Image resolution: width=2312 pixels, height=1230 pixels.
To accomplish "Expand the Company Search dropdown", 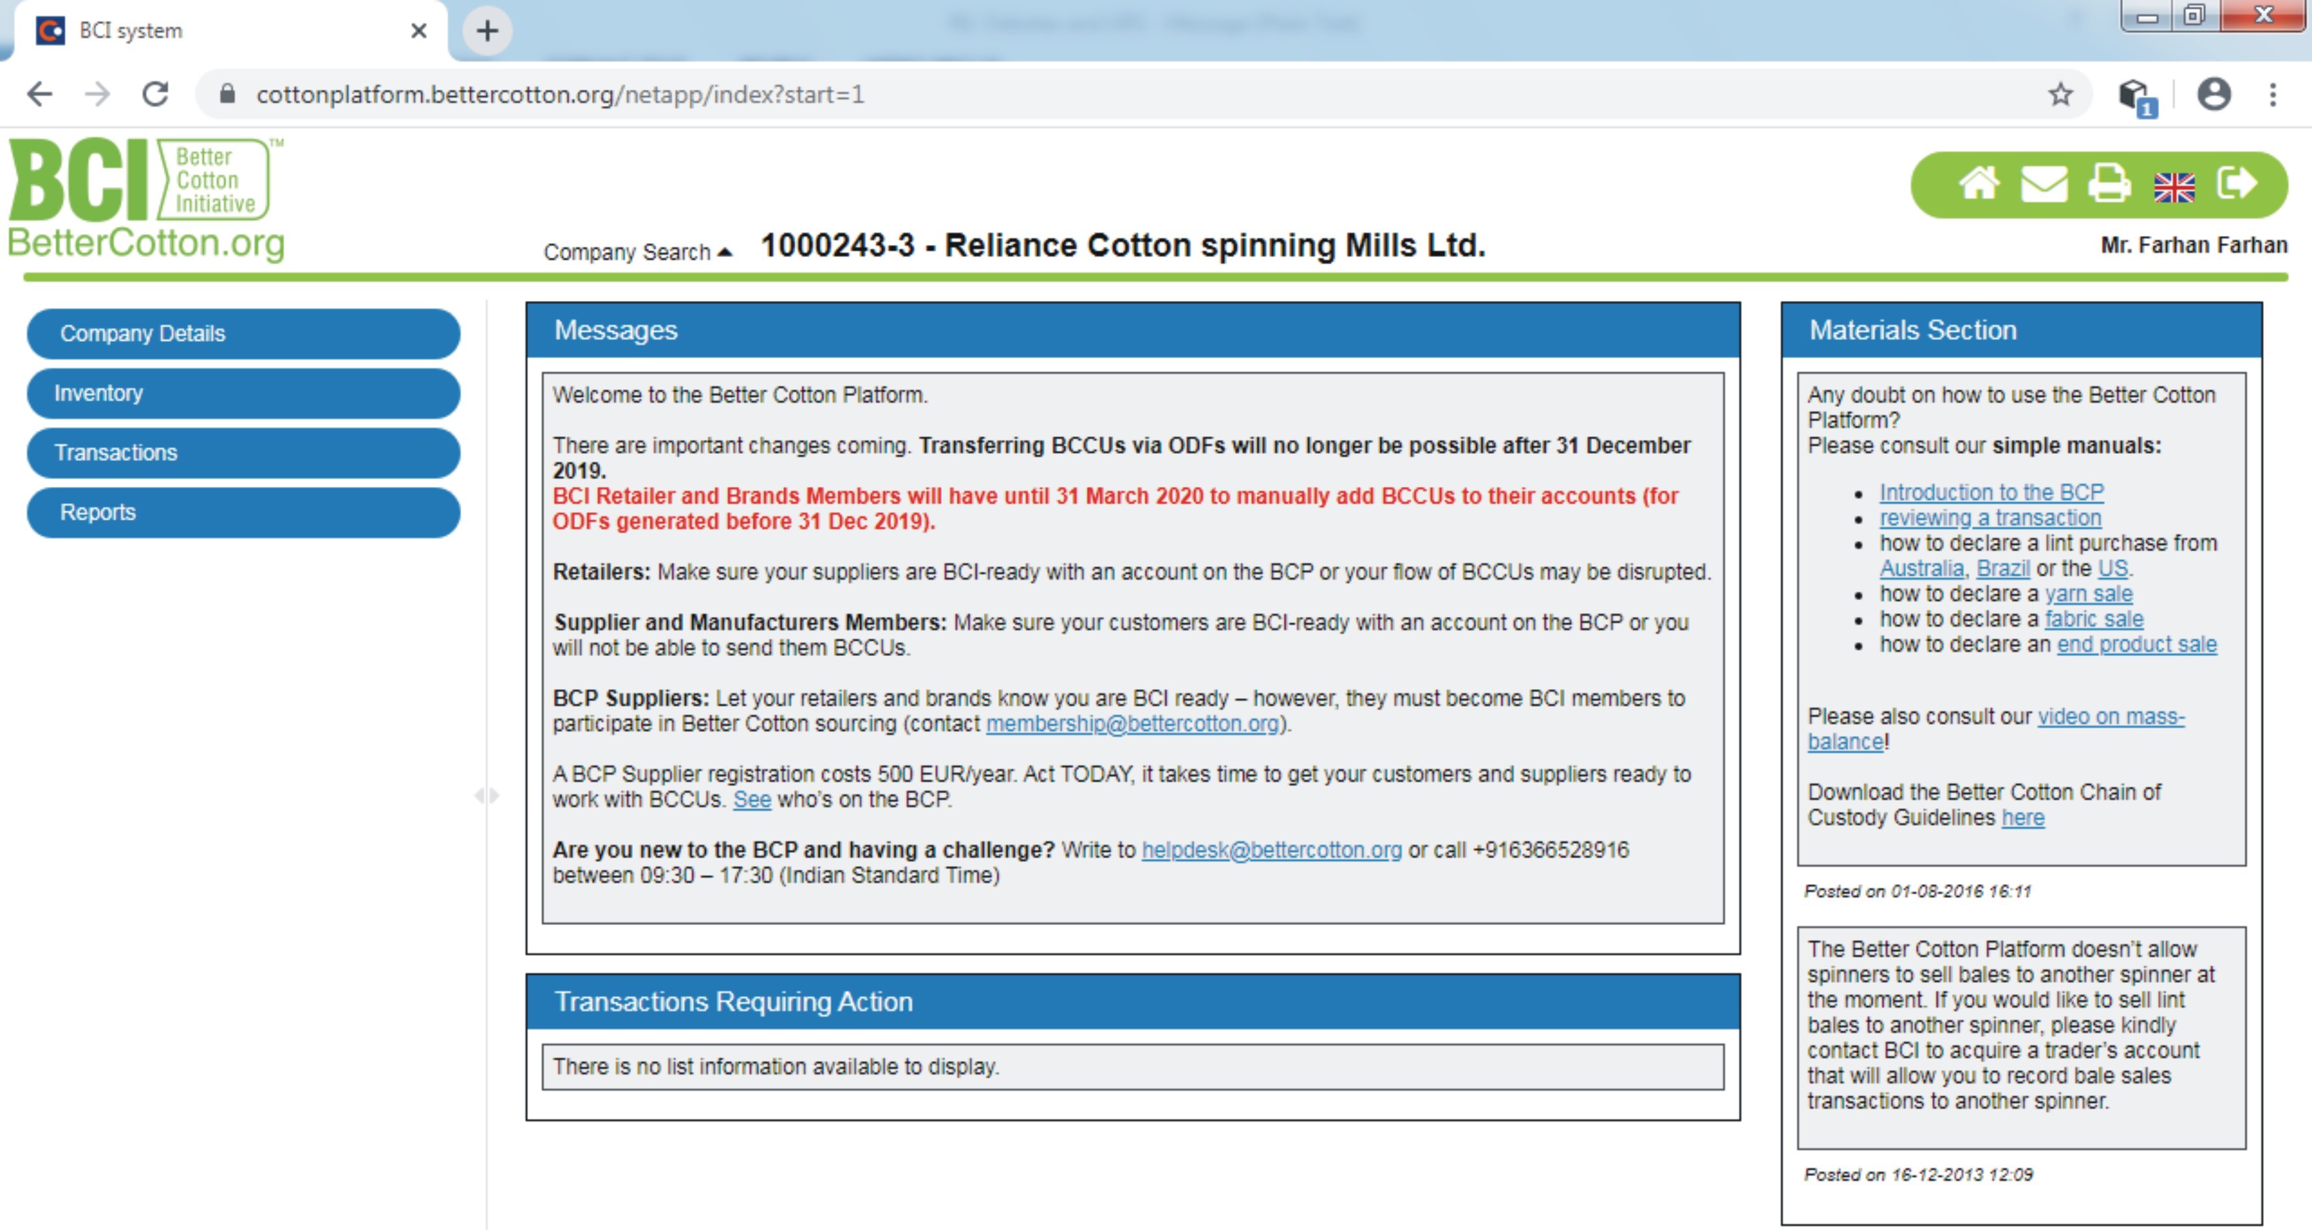I will (637, 252).
